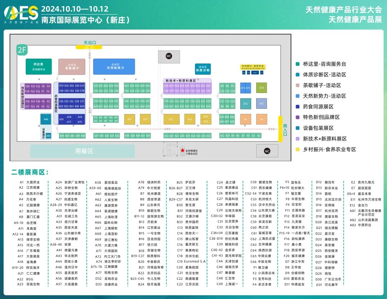Select the exhibitor entry C23 江苏沃田
The height and width of the screenshot is (299, 387).
[x=188, y=284]
